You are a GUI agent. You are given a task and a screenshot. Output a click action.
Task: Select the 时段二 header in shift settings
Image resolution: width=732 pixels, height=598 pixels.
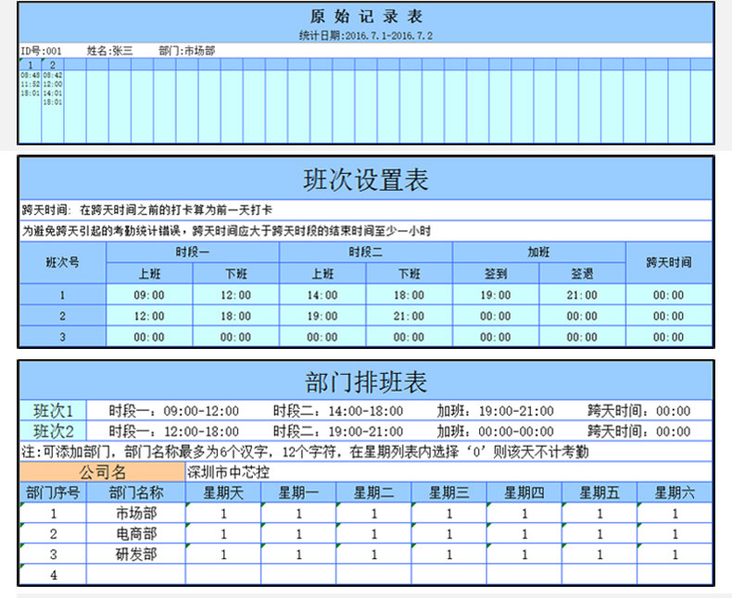point(365,252)
